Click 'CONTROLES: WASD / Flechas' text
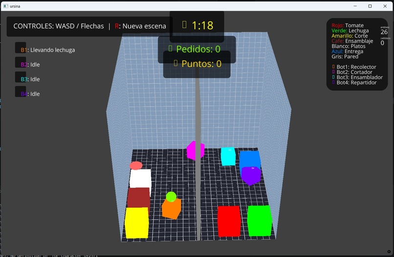 [x=59, y=26]
